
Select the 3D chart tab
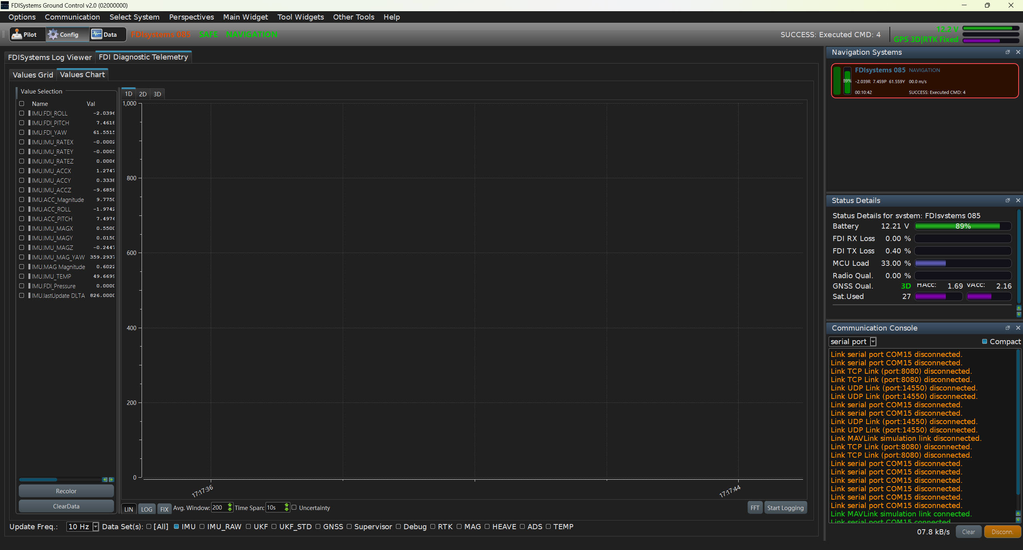157,94
